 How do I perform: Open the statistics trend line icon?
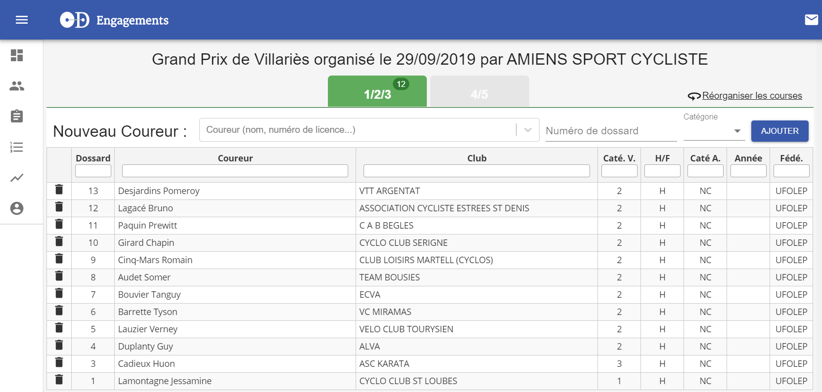click(x=17, y=178)
